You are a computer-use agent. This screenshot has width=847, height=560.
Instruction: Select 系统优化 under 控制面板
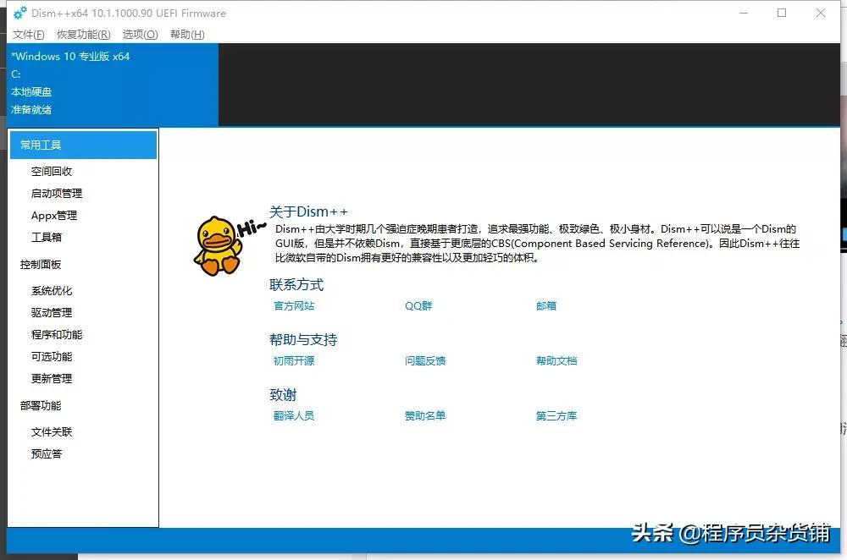point(53,290)
